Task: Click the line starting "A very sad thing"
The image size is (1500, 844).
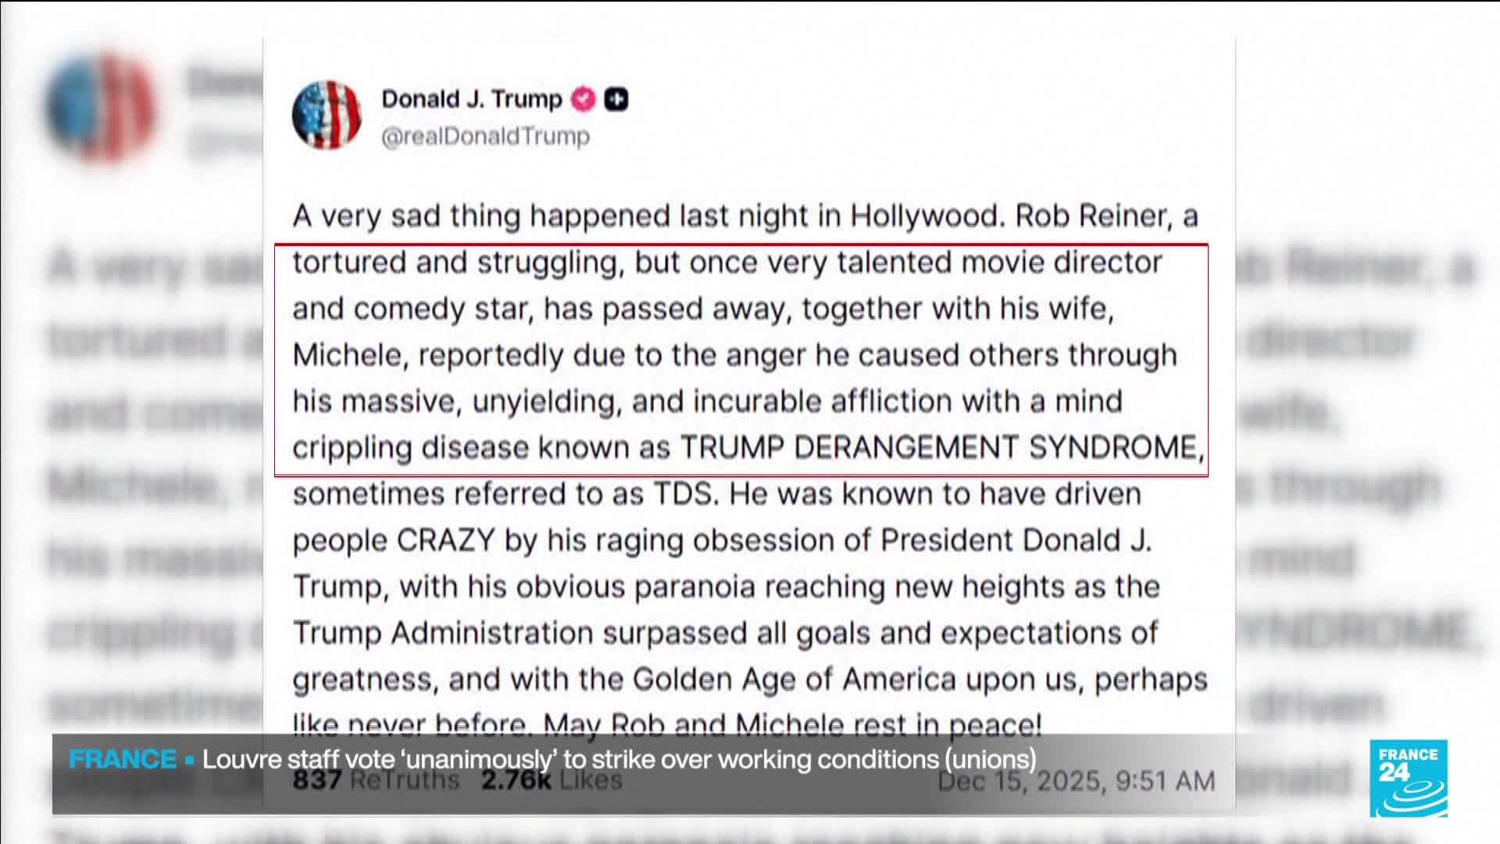Action: pos(745,216)
